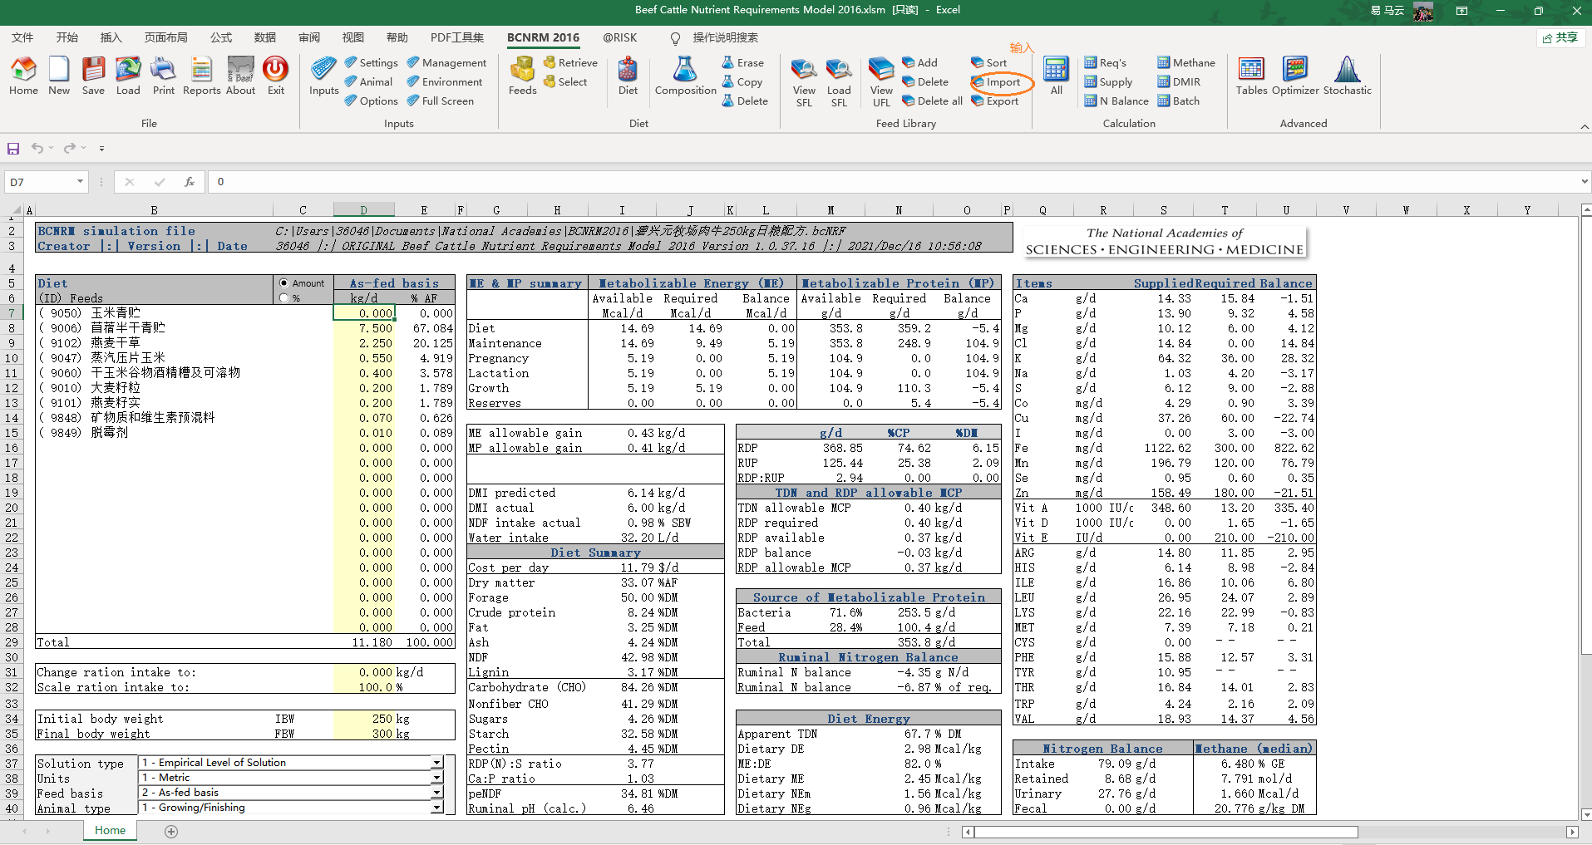This screenshot has height=845, width=1592.
Task: Collapse the ribbon with the chevron
Action: click(1584, 126)
